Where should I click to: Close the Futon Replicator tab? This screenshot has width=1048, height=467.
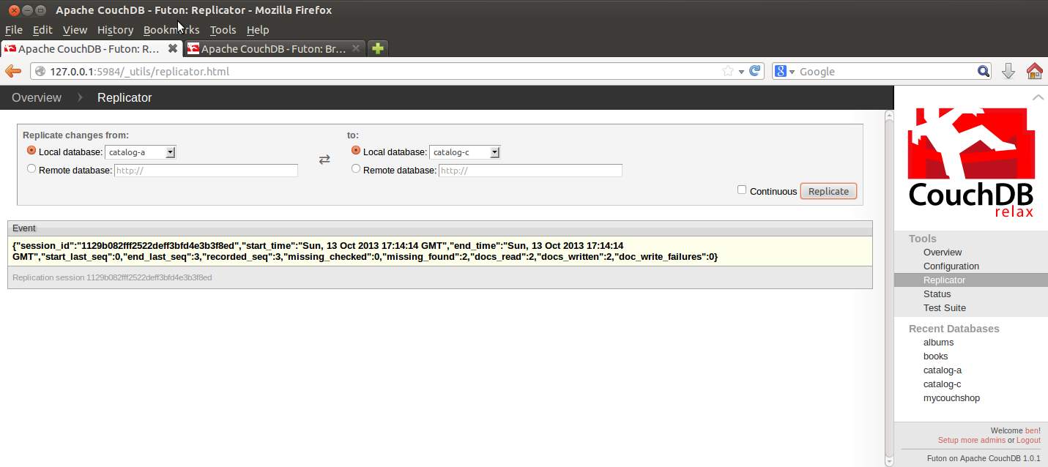tap(173, 48)
